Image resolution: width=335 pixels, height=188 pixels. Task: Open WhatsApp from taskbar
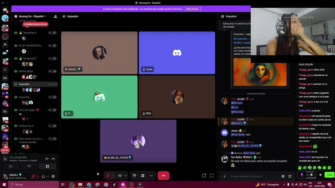point(72,185)
